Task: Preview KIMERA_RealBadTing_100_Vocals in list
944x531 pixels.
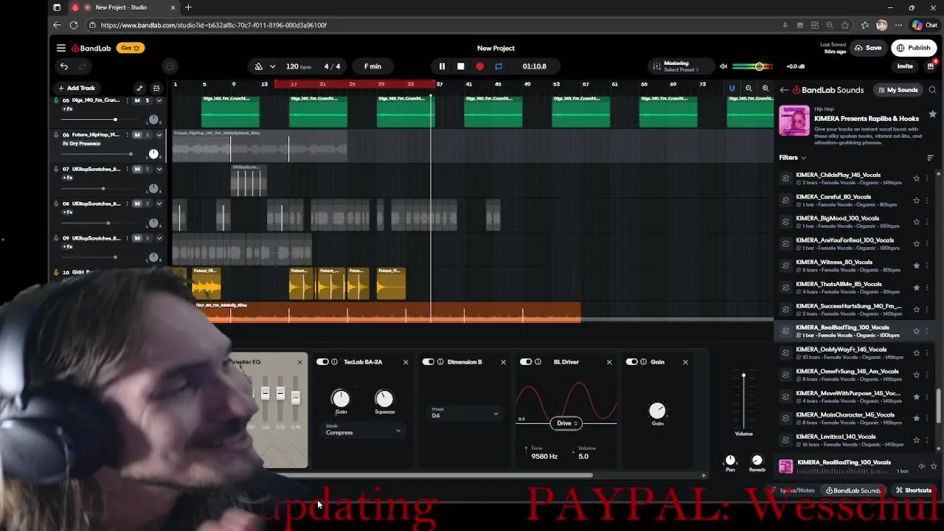Action: (785, 331)
